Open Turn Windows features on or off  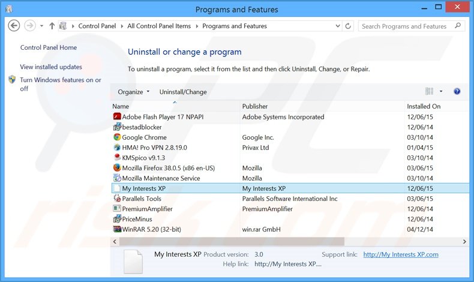[x=61, y=84]
